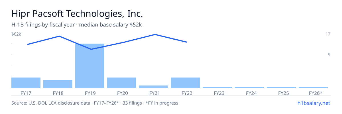Click the FY25 axis label
Image resolution: width=342 pixels, height=114 pixels.
[x=281, y=93]
